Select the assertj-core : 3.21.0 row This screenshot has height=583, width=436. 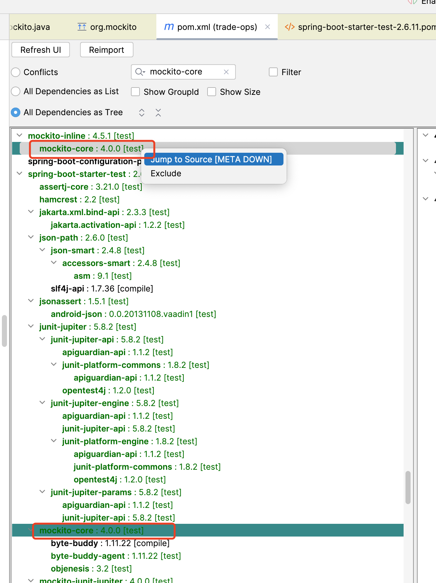(91, 187)
